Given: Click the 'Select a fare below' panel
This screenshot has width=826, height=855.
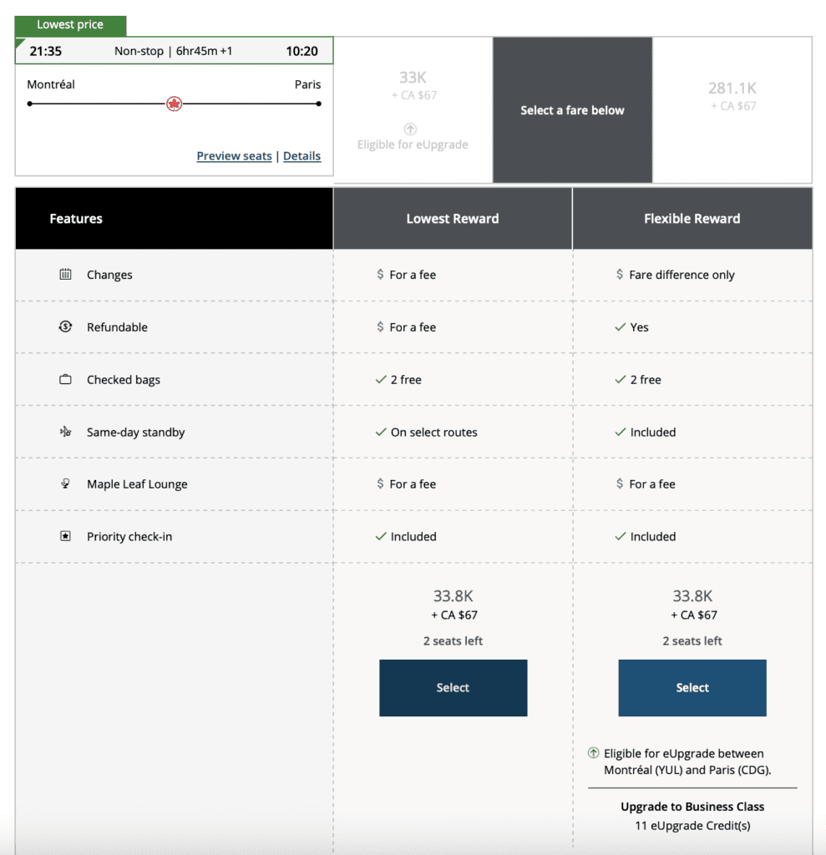Looking at the screenshot, I should 572,110.
